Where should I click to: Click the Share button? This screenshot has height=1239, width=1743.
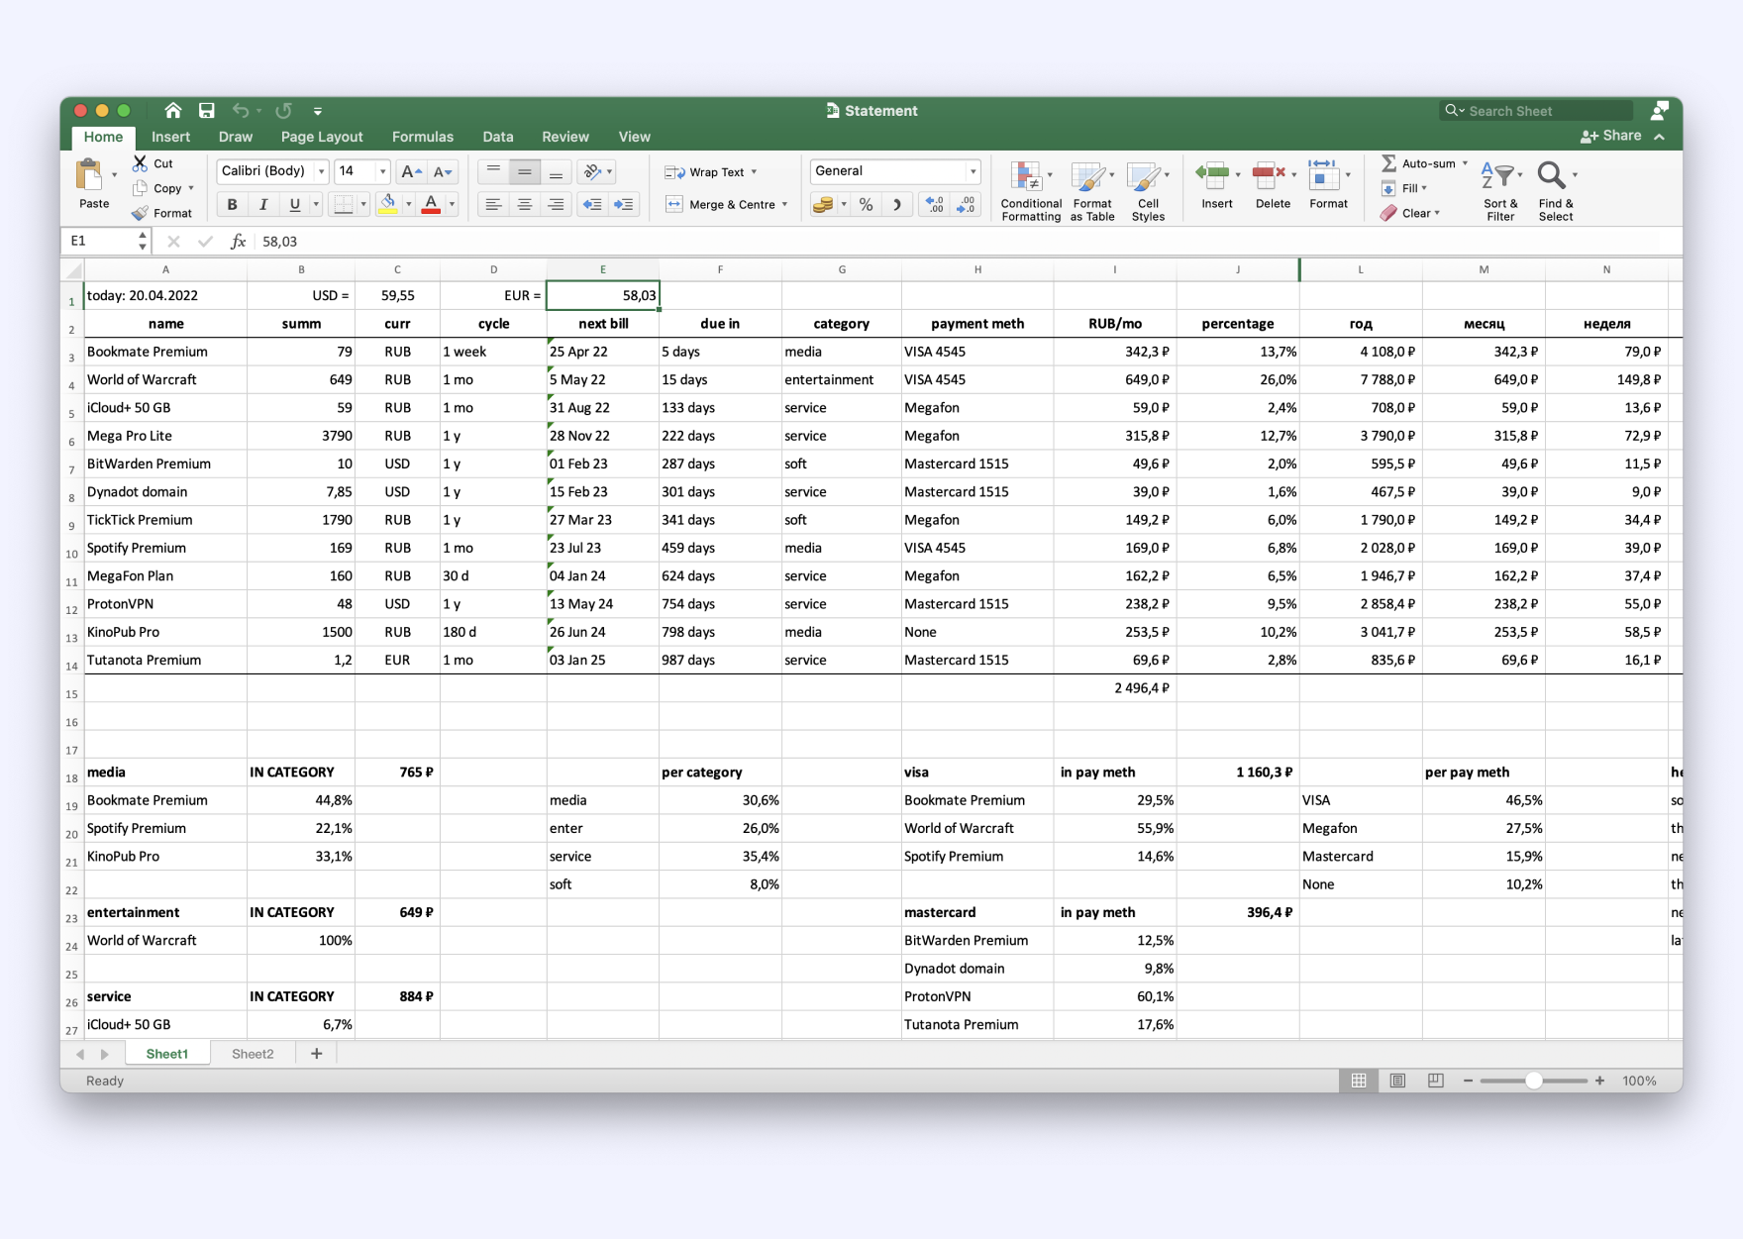pyautogui.click(x=1611, y=136)
